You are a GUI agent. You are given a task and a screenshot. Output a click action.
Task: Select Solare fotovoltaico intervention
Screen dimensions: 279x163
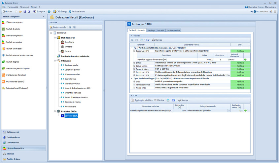[72, 83]
